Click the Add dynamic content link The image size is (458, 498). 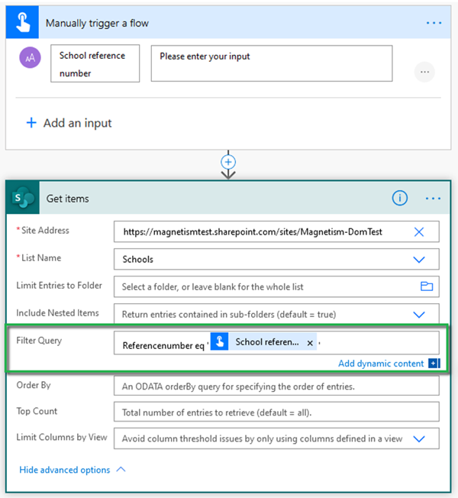381,364
